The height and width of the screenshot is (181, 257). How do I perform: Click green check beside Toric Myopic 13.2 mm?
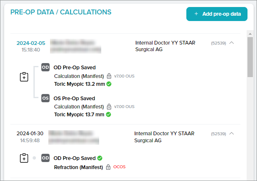(x=109, y=84)
